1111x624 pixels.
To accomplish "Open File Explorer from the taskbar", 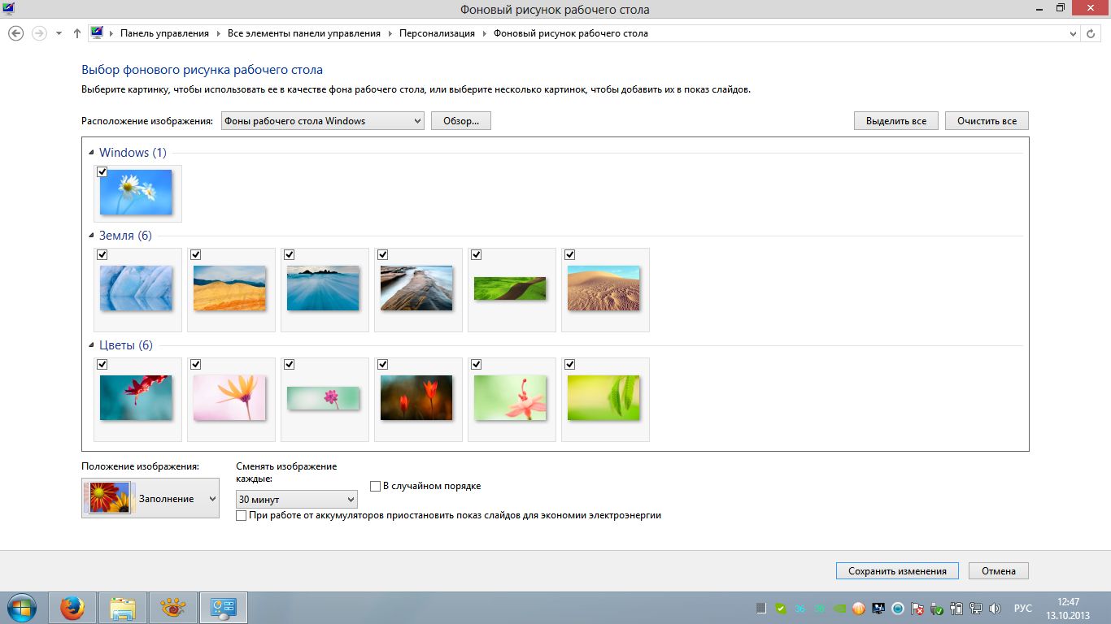I will (x=123, y=607).
